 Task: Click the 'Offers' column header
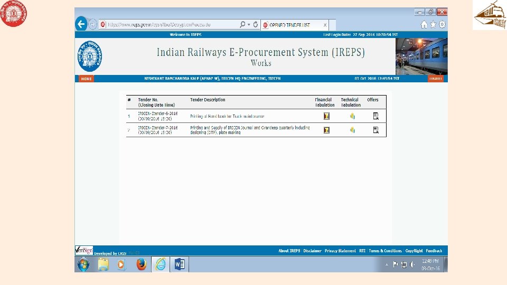pos(372,100)
